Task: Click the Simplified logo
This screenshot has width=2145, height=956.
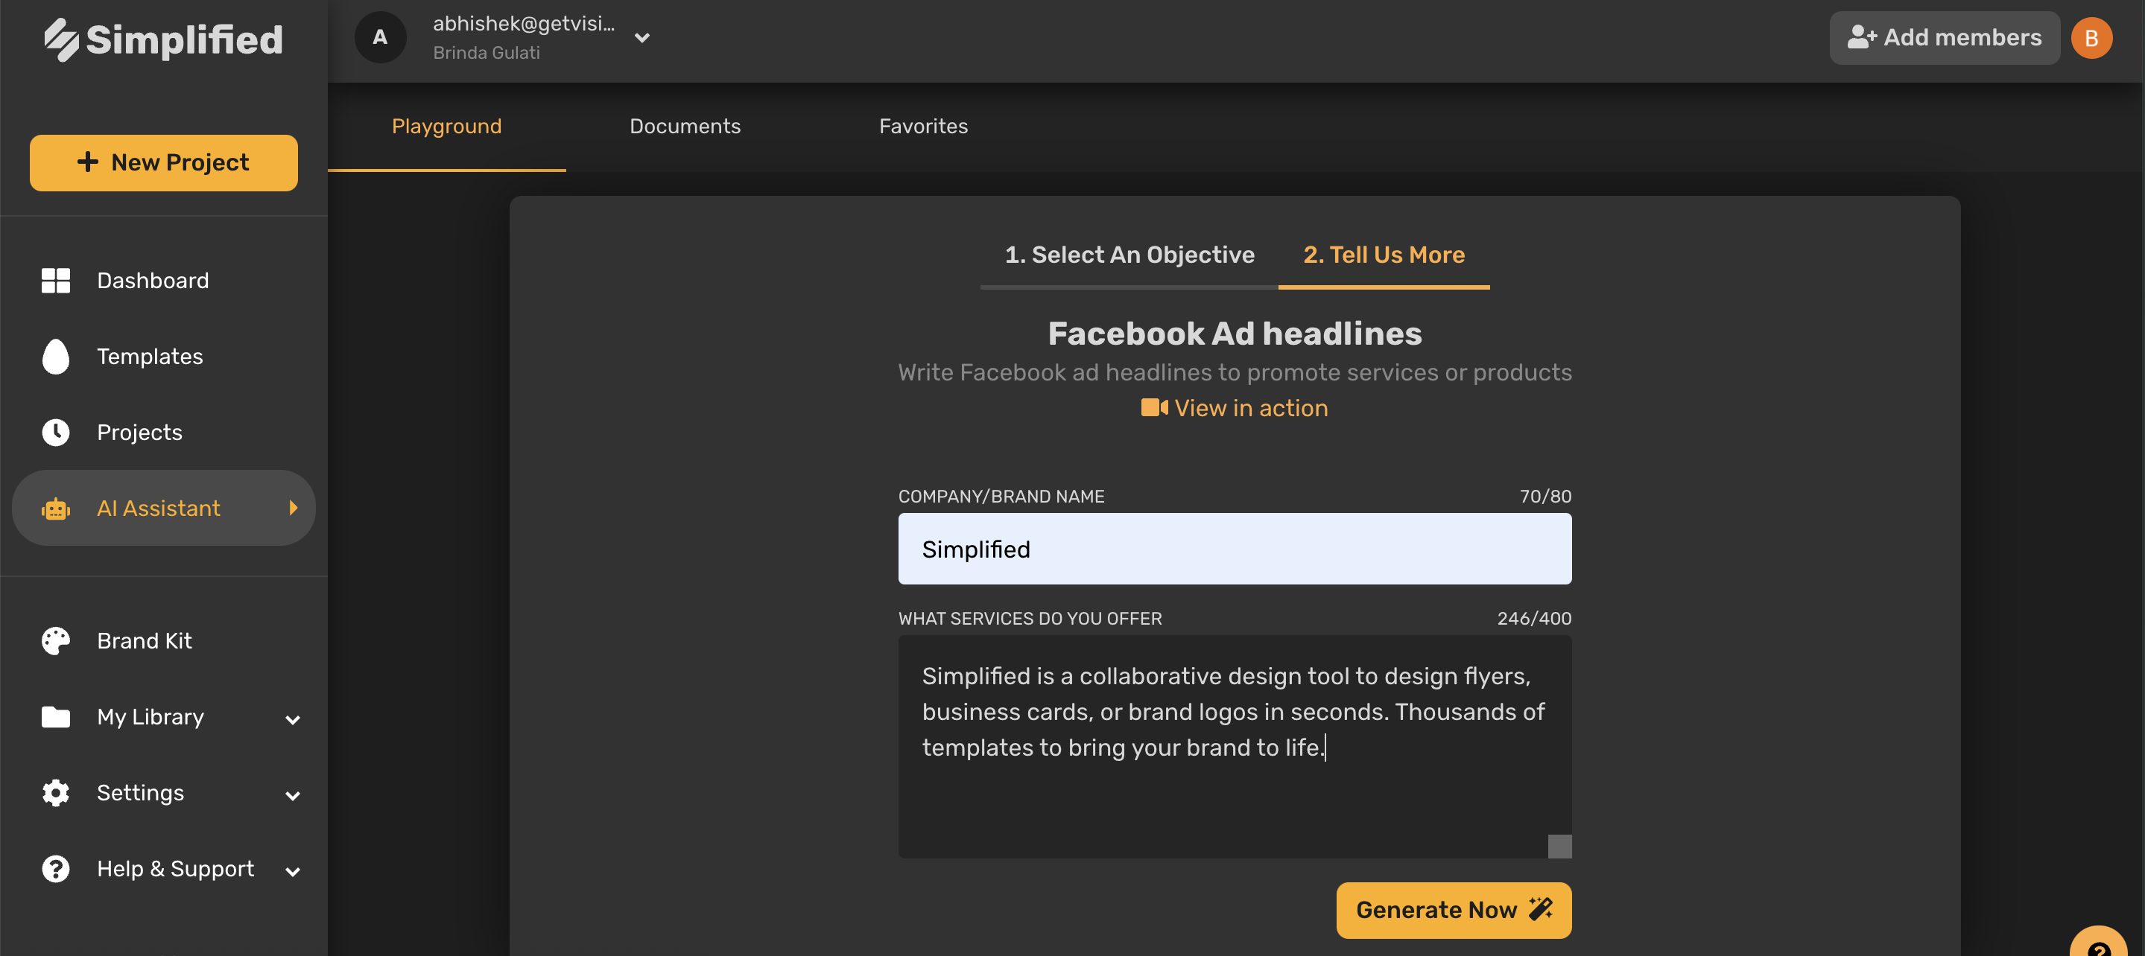Action: coord(163,39)
